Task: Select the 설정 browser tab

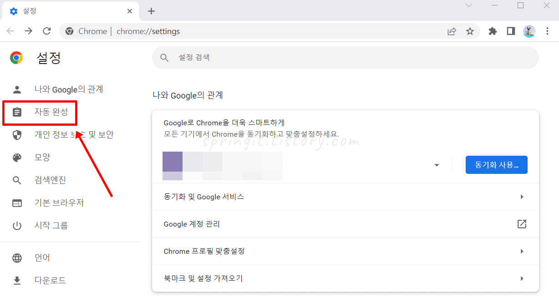Action: (71, 11)
